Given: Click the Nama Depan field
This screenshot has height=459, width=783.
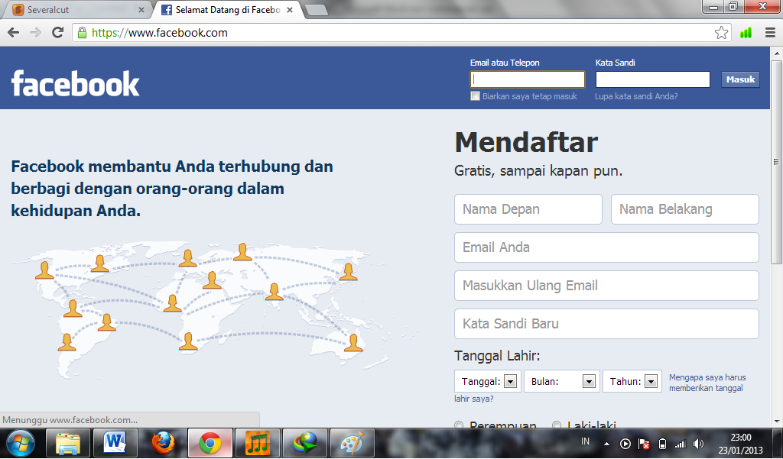Looking at the screenshot, I should 528,209.
